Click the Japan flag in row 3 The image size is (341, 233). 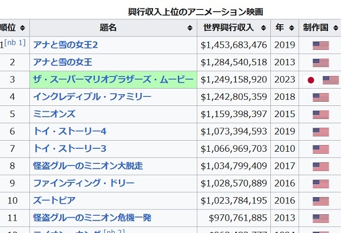311,80
